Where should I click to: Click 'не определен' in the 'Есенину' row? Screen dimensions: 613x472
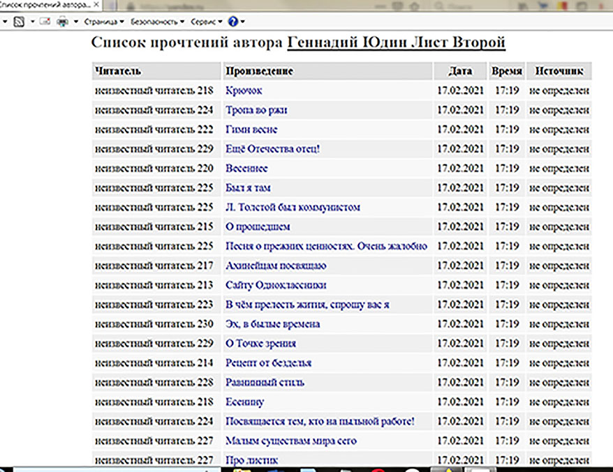point(559,402)
